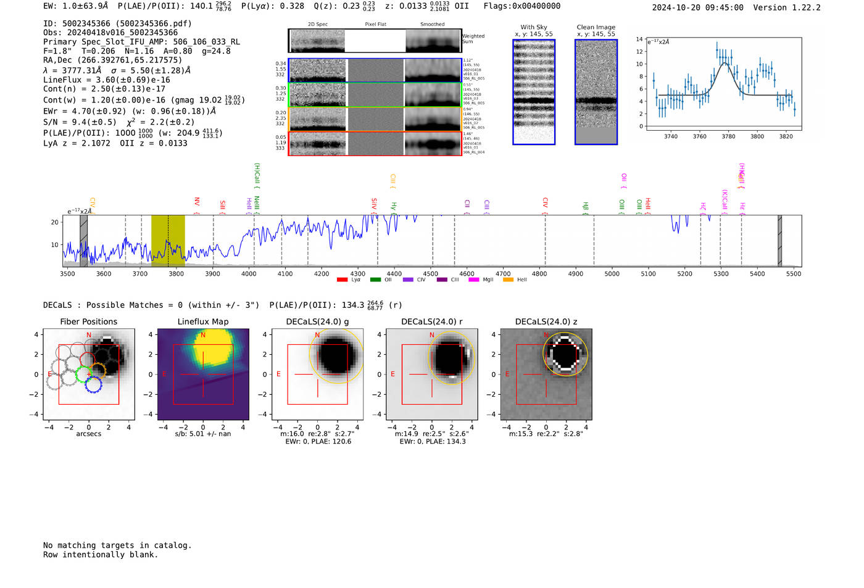Click the 'No matching targets in catalog.' message

click(117, 545)
